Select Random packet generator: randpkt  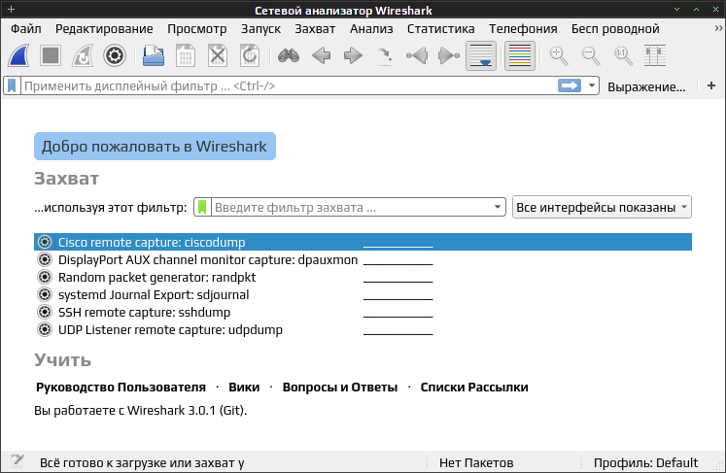(x=363, y=277)
